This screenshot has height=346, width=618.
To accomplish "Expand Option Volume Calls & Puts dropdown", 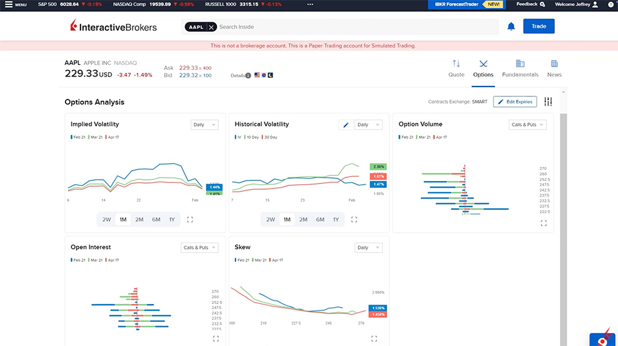I will 527,125.
